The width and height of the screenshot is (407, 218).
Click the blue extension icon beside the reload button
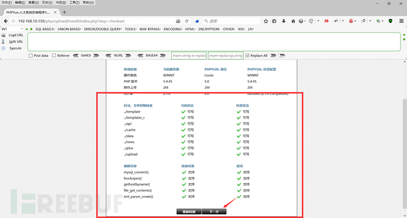tap(197, 21)
